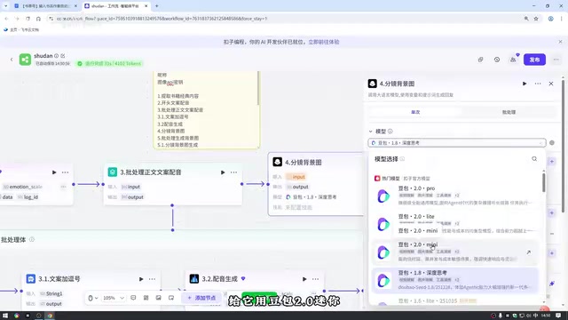The width and height of the screenshot is (568, 320).
Task: Open the options ellipsis on emotion_scale node
Action: tap(65, 172)
